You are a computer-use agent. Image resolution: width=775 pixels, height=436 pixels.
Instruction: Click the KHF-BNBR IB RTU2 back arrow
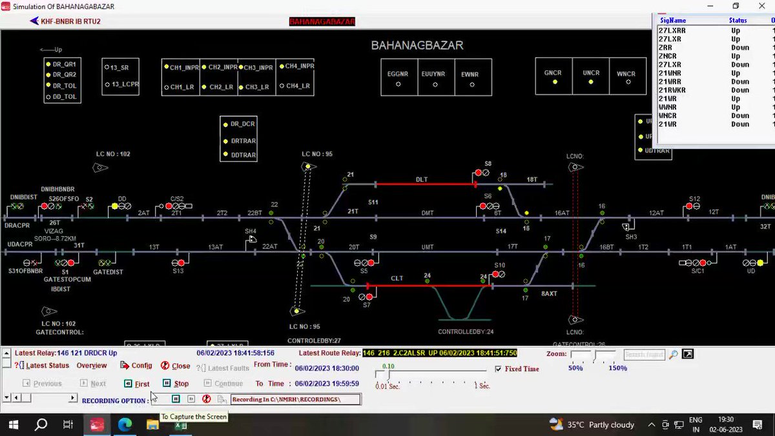pyautogui.click(x=34, y=21)
